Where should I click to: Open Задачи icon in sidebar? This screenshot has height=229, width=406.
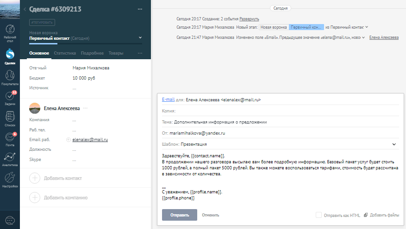click(10, 98)
